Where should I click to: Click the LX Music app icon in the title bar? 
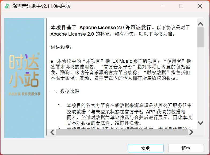7,6
